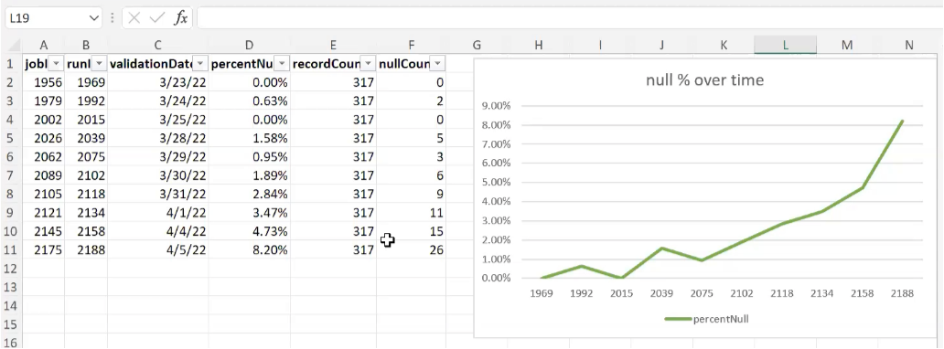Select cell with date 4/5/22

pos(157,249)
